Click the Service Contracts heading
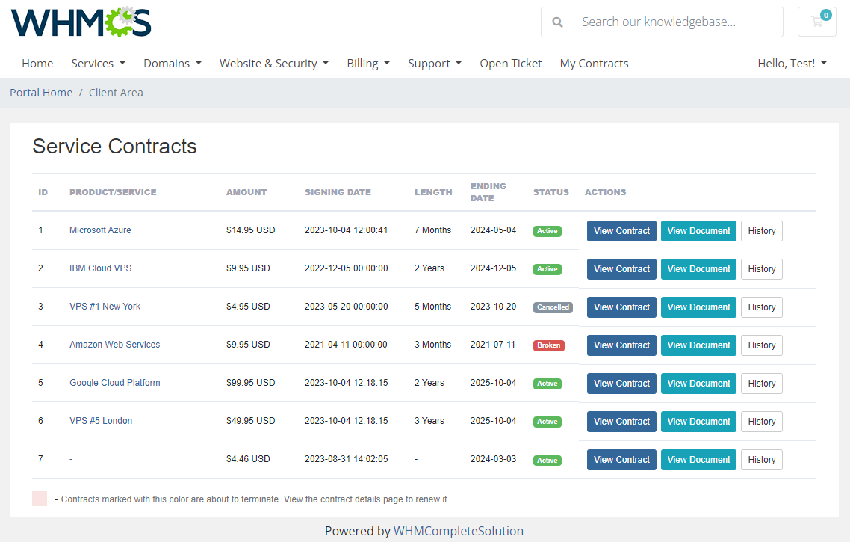Image resolution: width=850 pixels, height=542 pixels. 114,147
